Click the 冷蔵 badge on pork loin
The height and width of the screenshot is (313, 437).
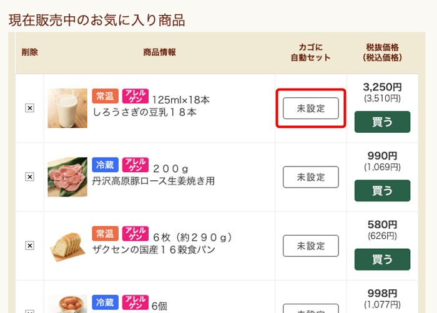106,164
